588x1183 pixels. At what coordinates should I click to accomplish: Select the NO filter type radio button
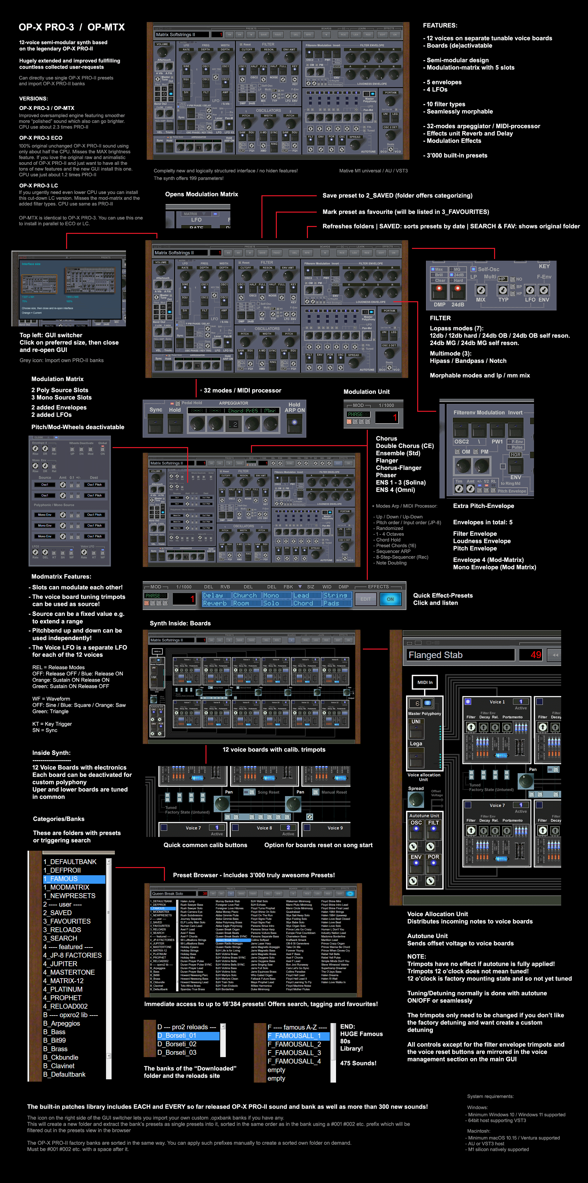pyautogui.click(x=513, y=279)
